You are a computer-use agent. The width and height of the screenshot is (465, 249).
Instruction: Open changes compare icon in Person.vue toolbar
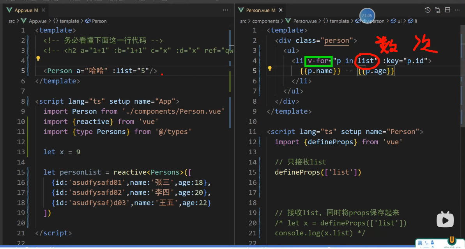pyautogui.click(x=438, y=10)
